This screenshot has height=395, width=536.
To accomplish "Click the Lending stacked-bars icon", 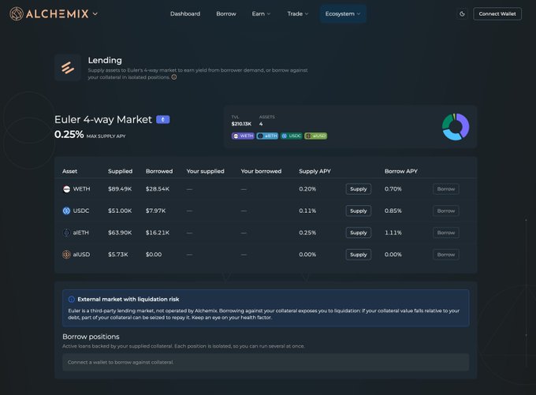I will (x=68, y=67).
